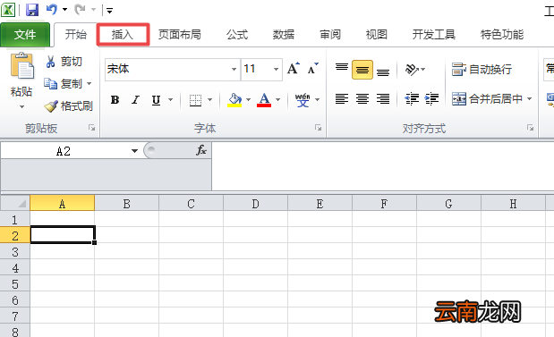
Task: Expand the underline style dropdown arrow
Action: [x=171, y=100]
